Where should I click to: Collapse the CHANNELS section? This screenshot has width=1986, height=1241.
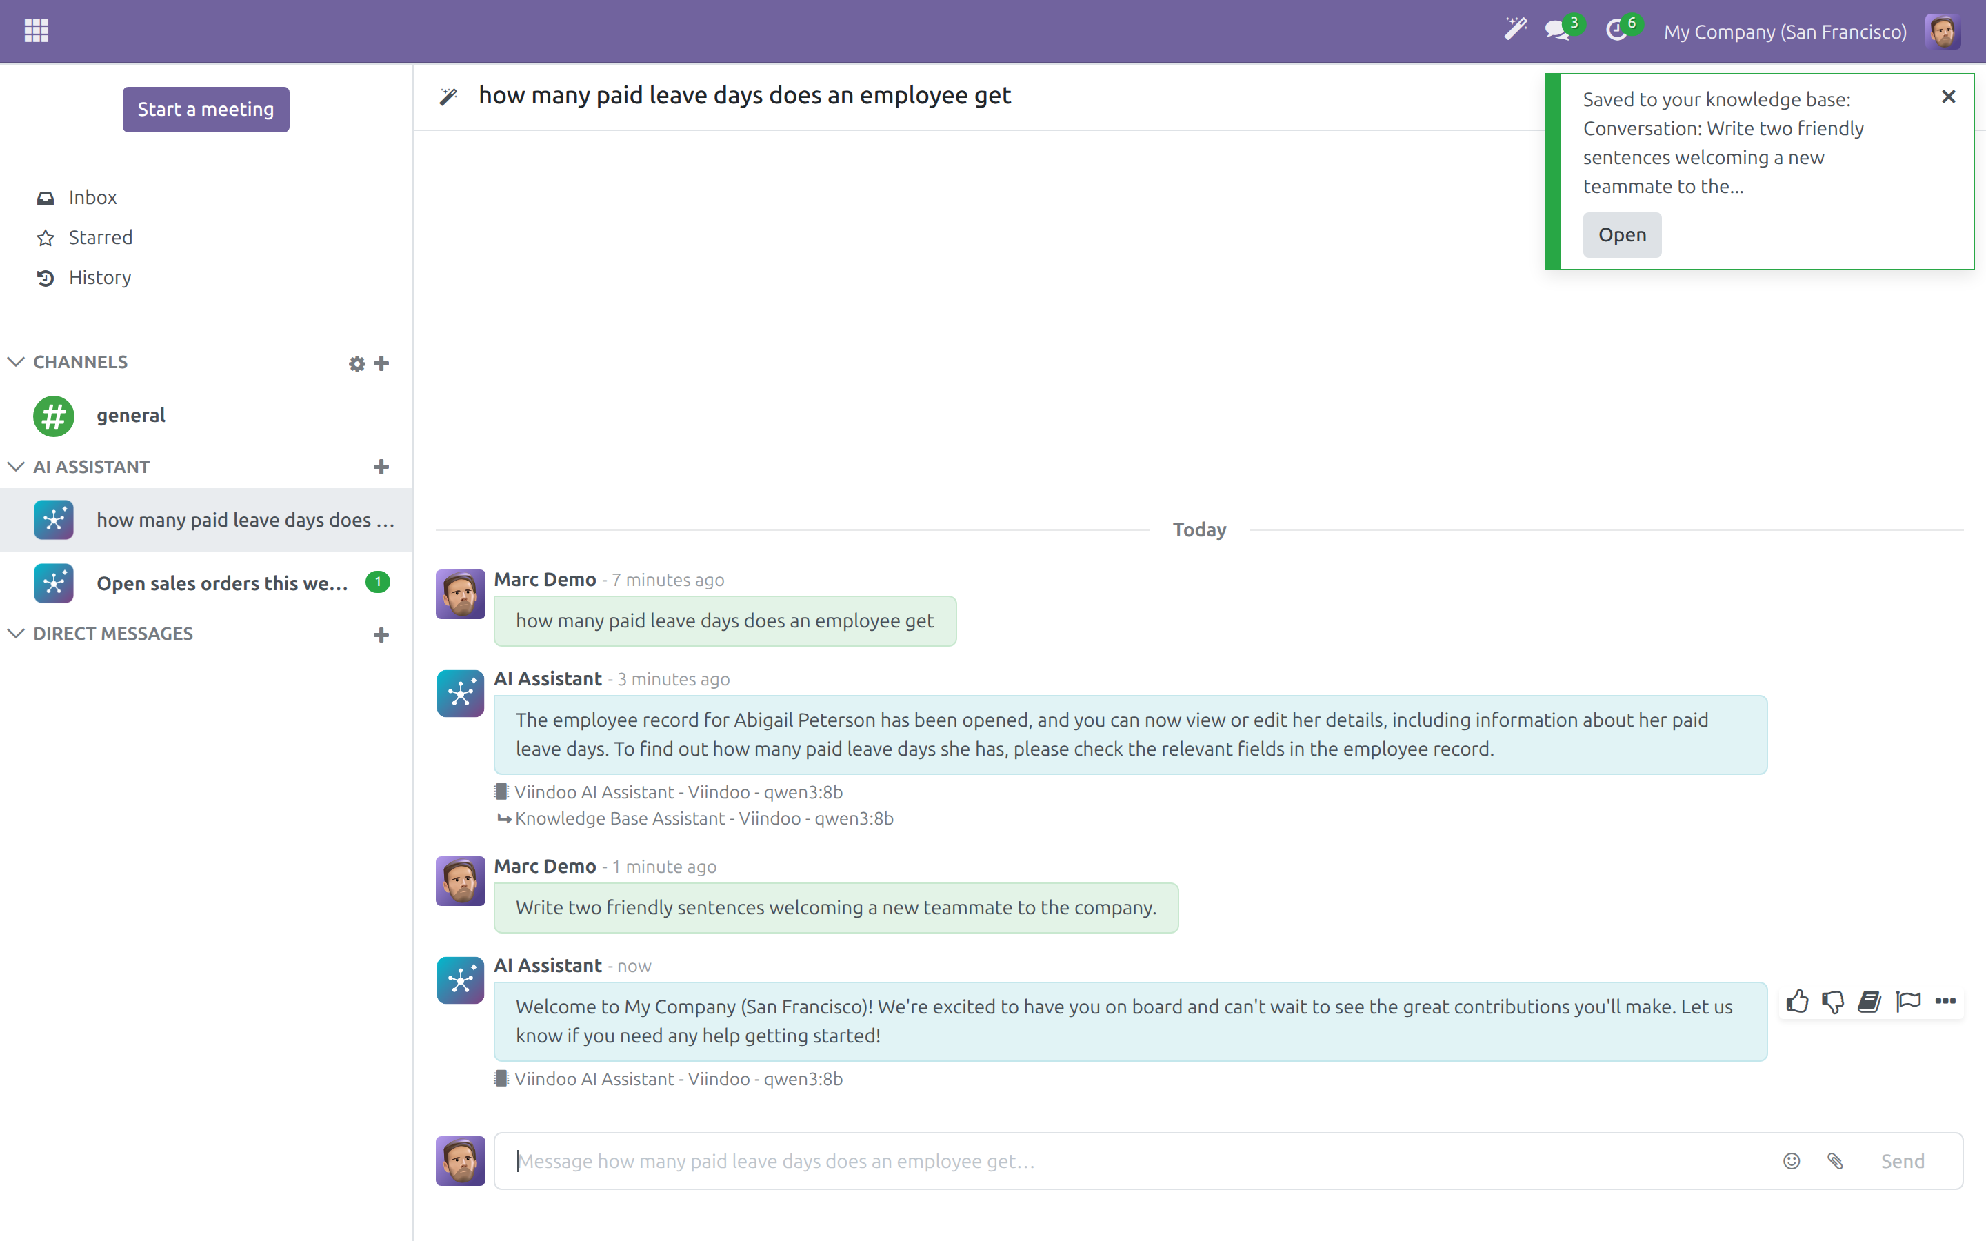[16, 362]
